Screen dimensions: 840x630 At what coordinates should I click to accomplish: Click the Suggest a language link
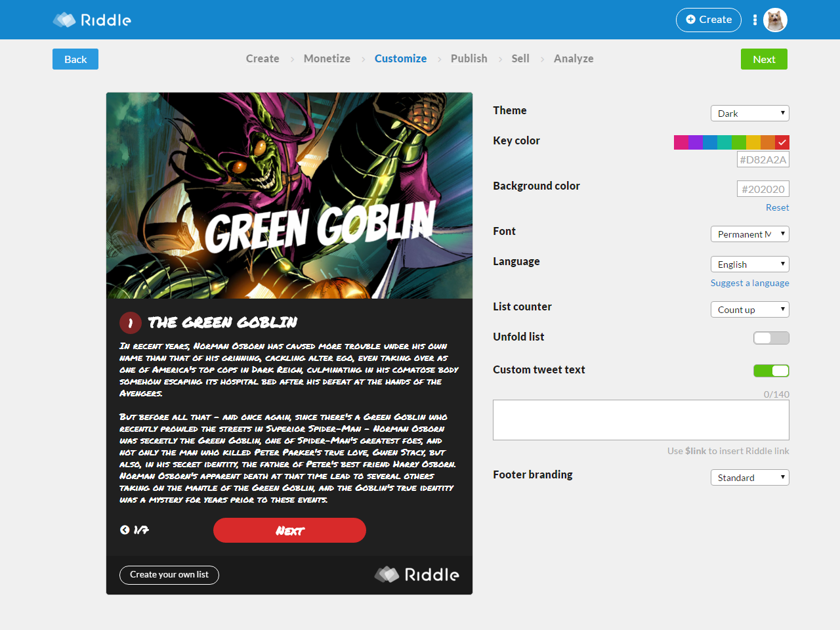tap(750, 283)
